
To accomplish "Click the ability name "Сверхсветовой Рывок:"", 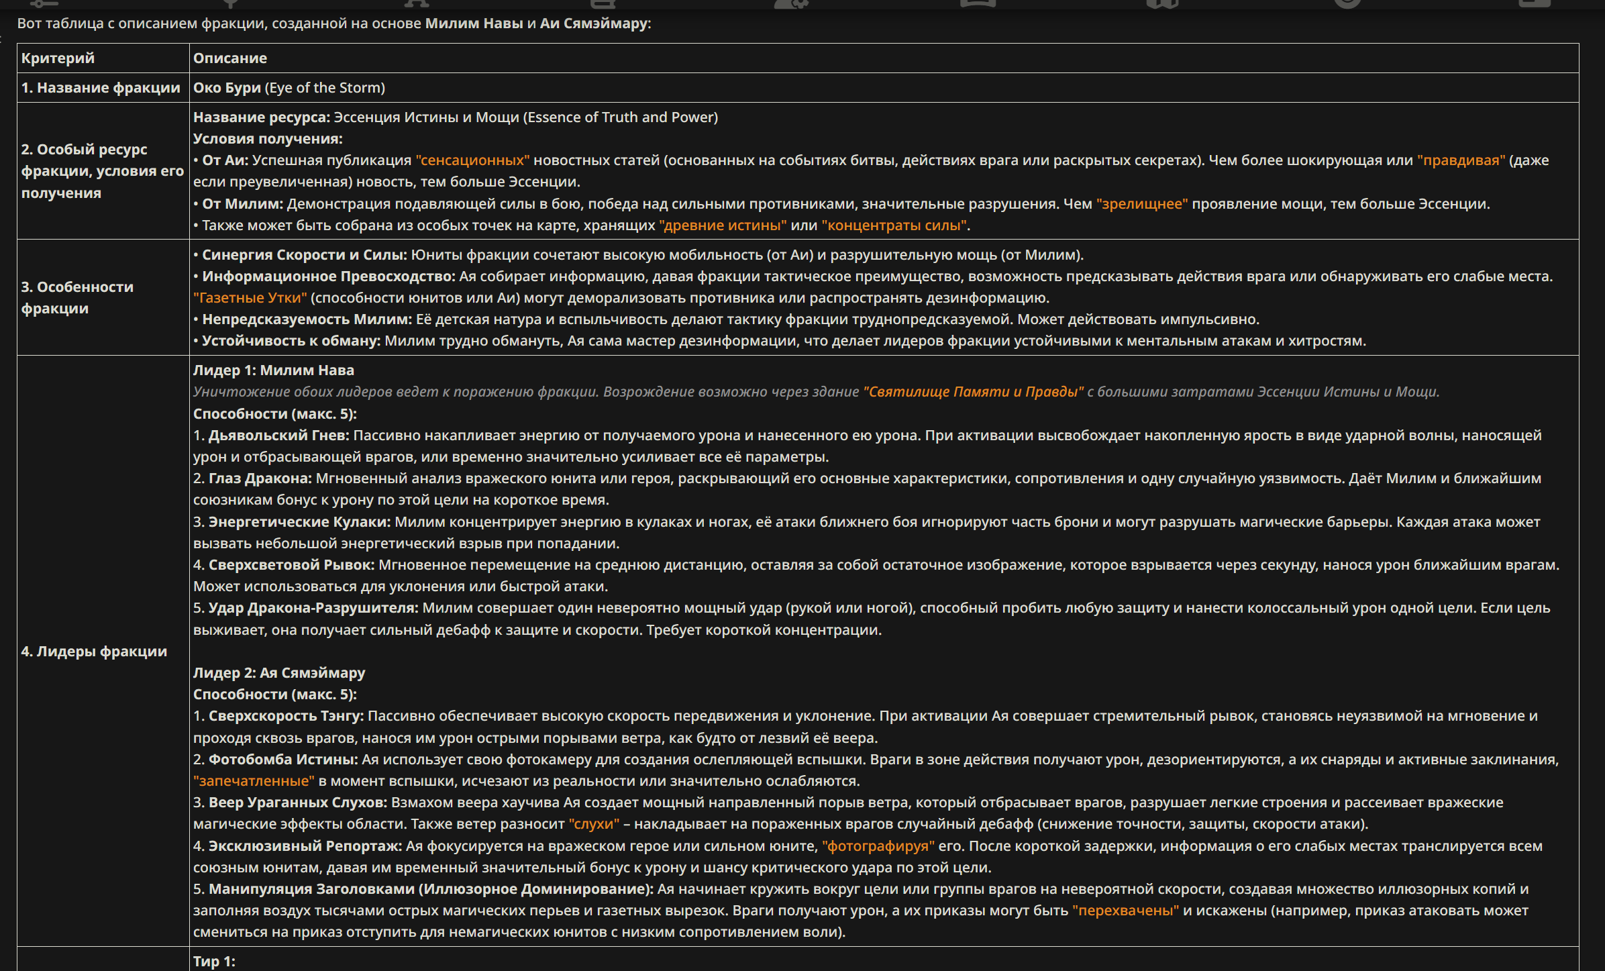I will click(x=292, y=565).
